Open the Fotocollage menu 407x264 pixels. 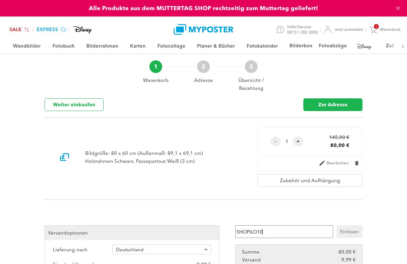tap(171, 46)
